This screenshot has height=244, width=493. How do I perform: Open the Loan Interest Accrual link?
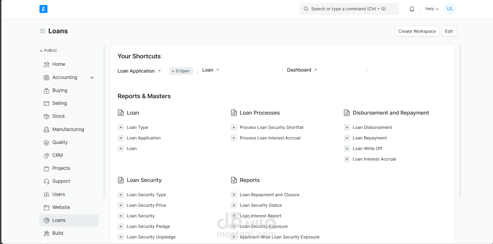point(374,159)
